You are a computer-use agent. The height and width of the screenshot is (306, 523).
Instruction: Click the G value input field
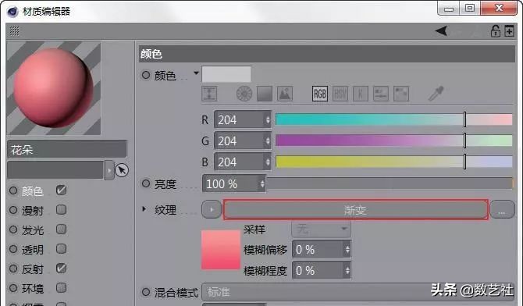click(243, 141)
